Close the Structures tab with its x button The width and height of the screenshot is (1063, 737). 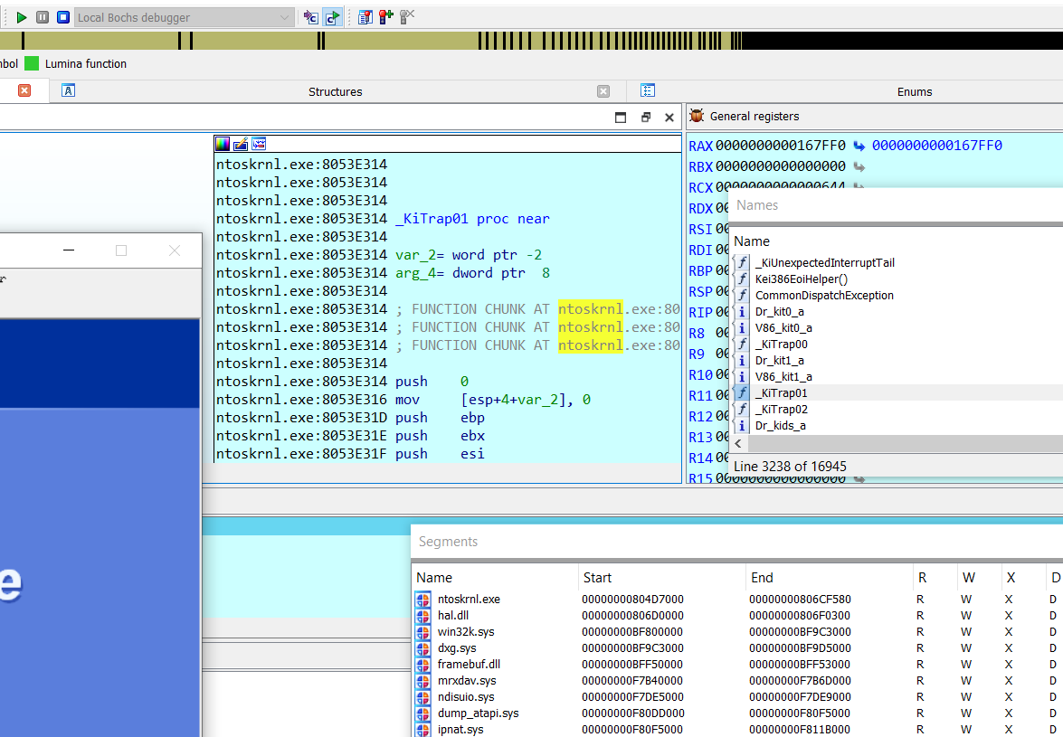603,91
